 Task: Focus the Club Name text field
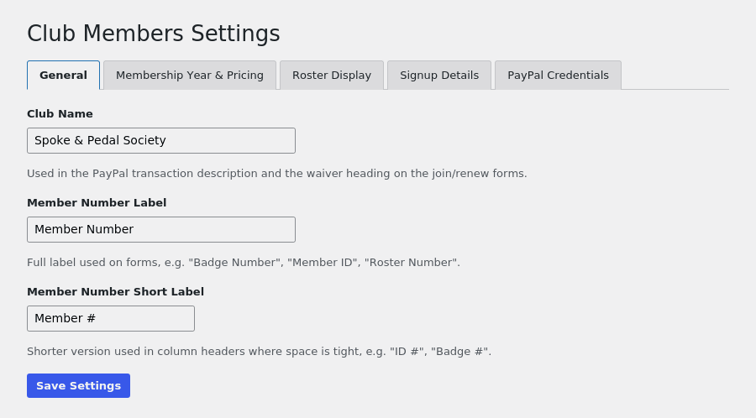[x=161, y=141]
